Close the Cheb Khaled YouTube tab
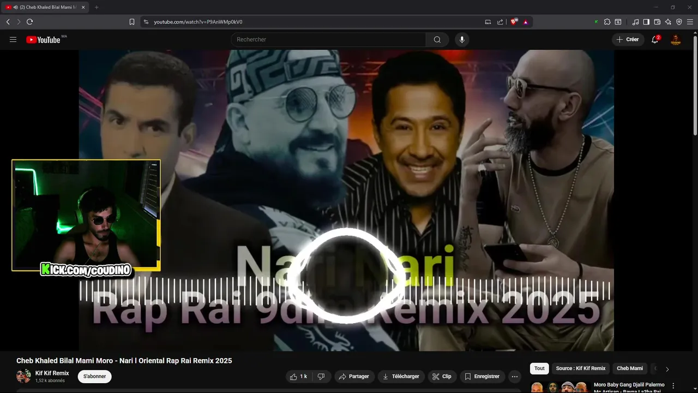Image resolution: width=698 pixels, height=393 pixels. pyautogui.click(x=83, y=7)
